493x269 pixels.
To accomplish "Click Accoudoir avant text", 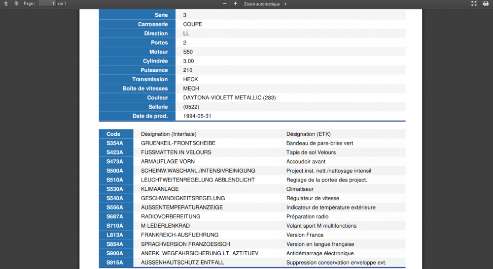I will click(306, 161).
